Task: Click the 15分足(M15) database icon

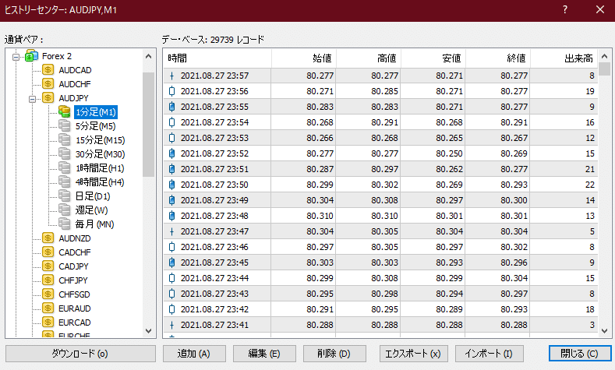Action: (65, 140)
